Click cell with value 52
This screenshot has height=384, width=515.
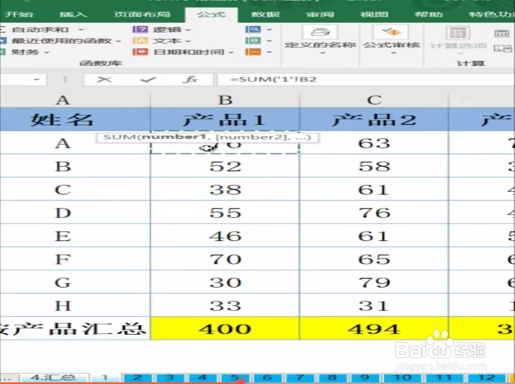(225, 166)
